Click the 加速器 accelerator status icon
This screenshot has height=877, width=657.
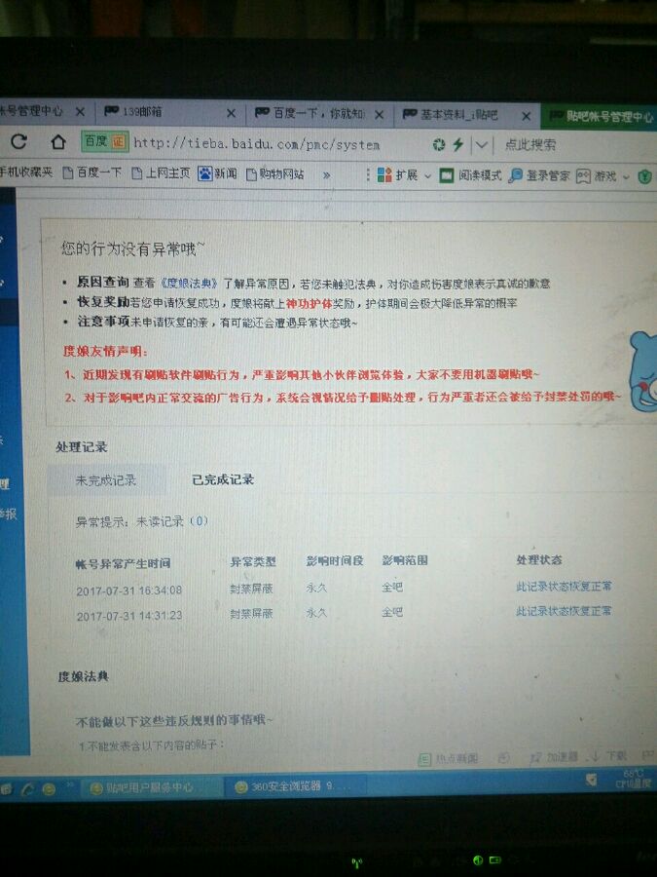point(554,757)
